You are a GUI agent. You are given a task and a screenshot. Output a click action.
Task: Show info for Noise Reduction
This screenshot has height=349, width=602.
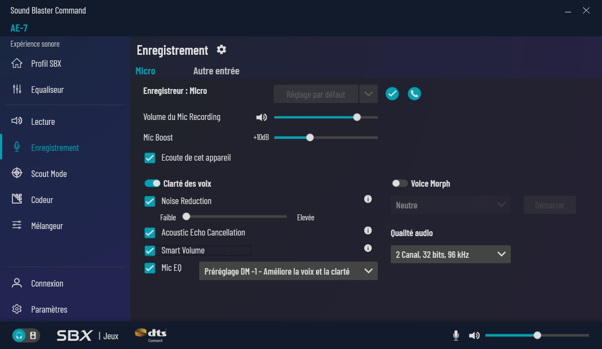pyautogui.click(x=368, y=199)
